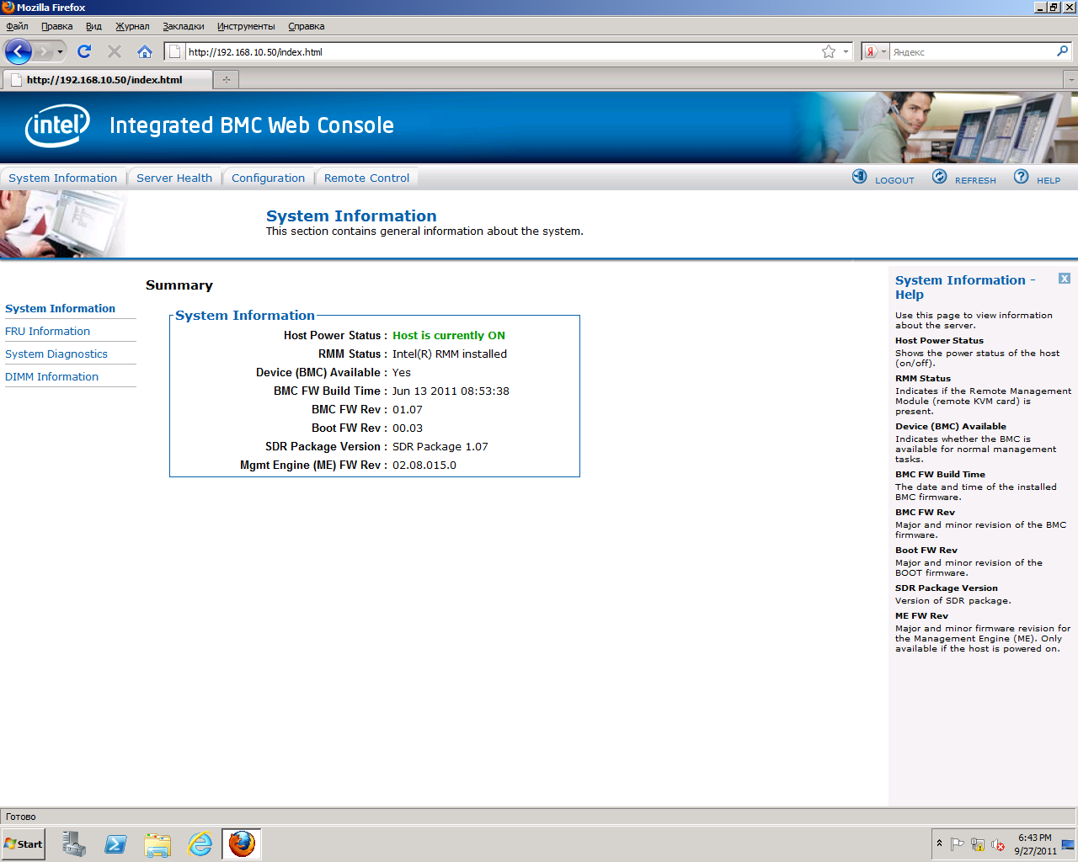Open the Server Health tab
1078x862 pixels.
click(x=174, y=178)
